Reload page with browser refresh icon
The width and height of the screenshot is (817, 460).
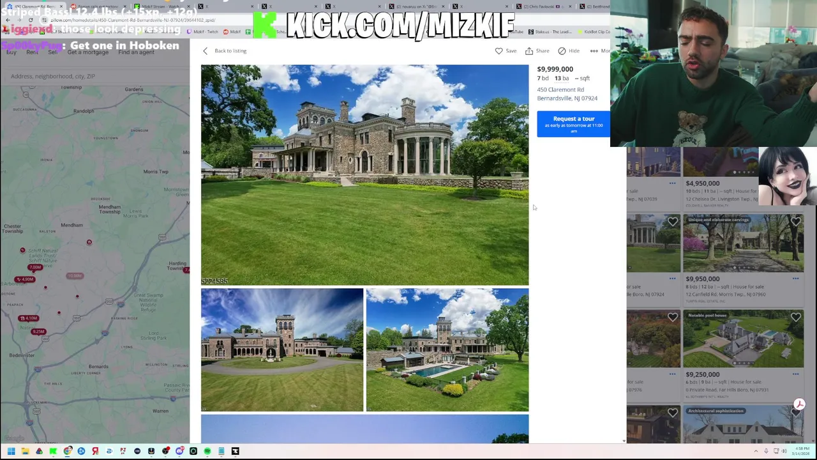(31, 20)
